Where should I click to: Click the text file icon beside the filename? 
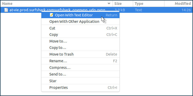click(6, 10)
